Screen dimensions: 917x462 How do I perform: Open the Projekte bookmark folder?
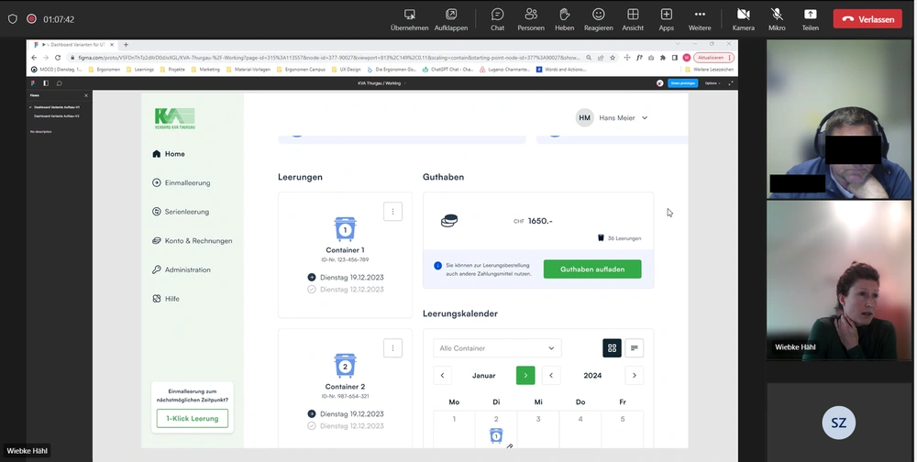click(x=172, y=69)
